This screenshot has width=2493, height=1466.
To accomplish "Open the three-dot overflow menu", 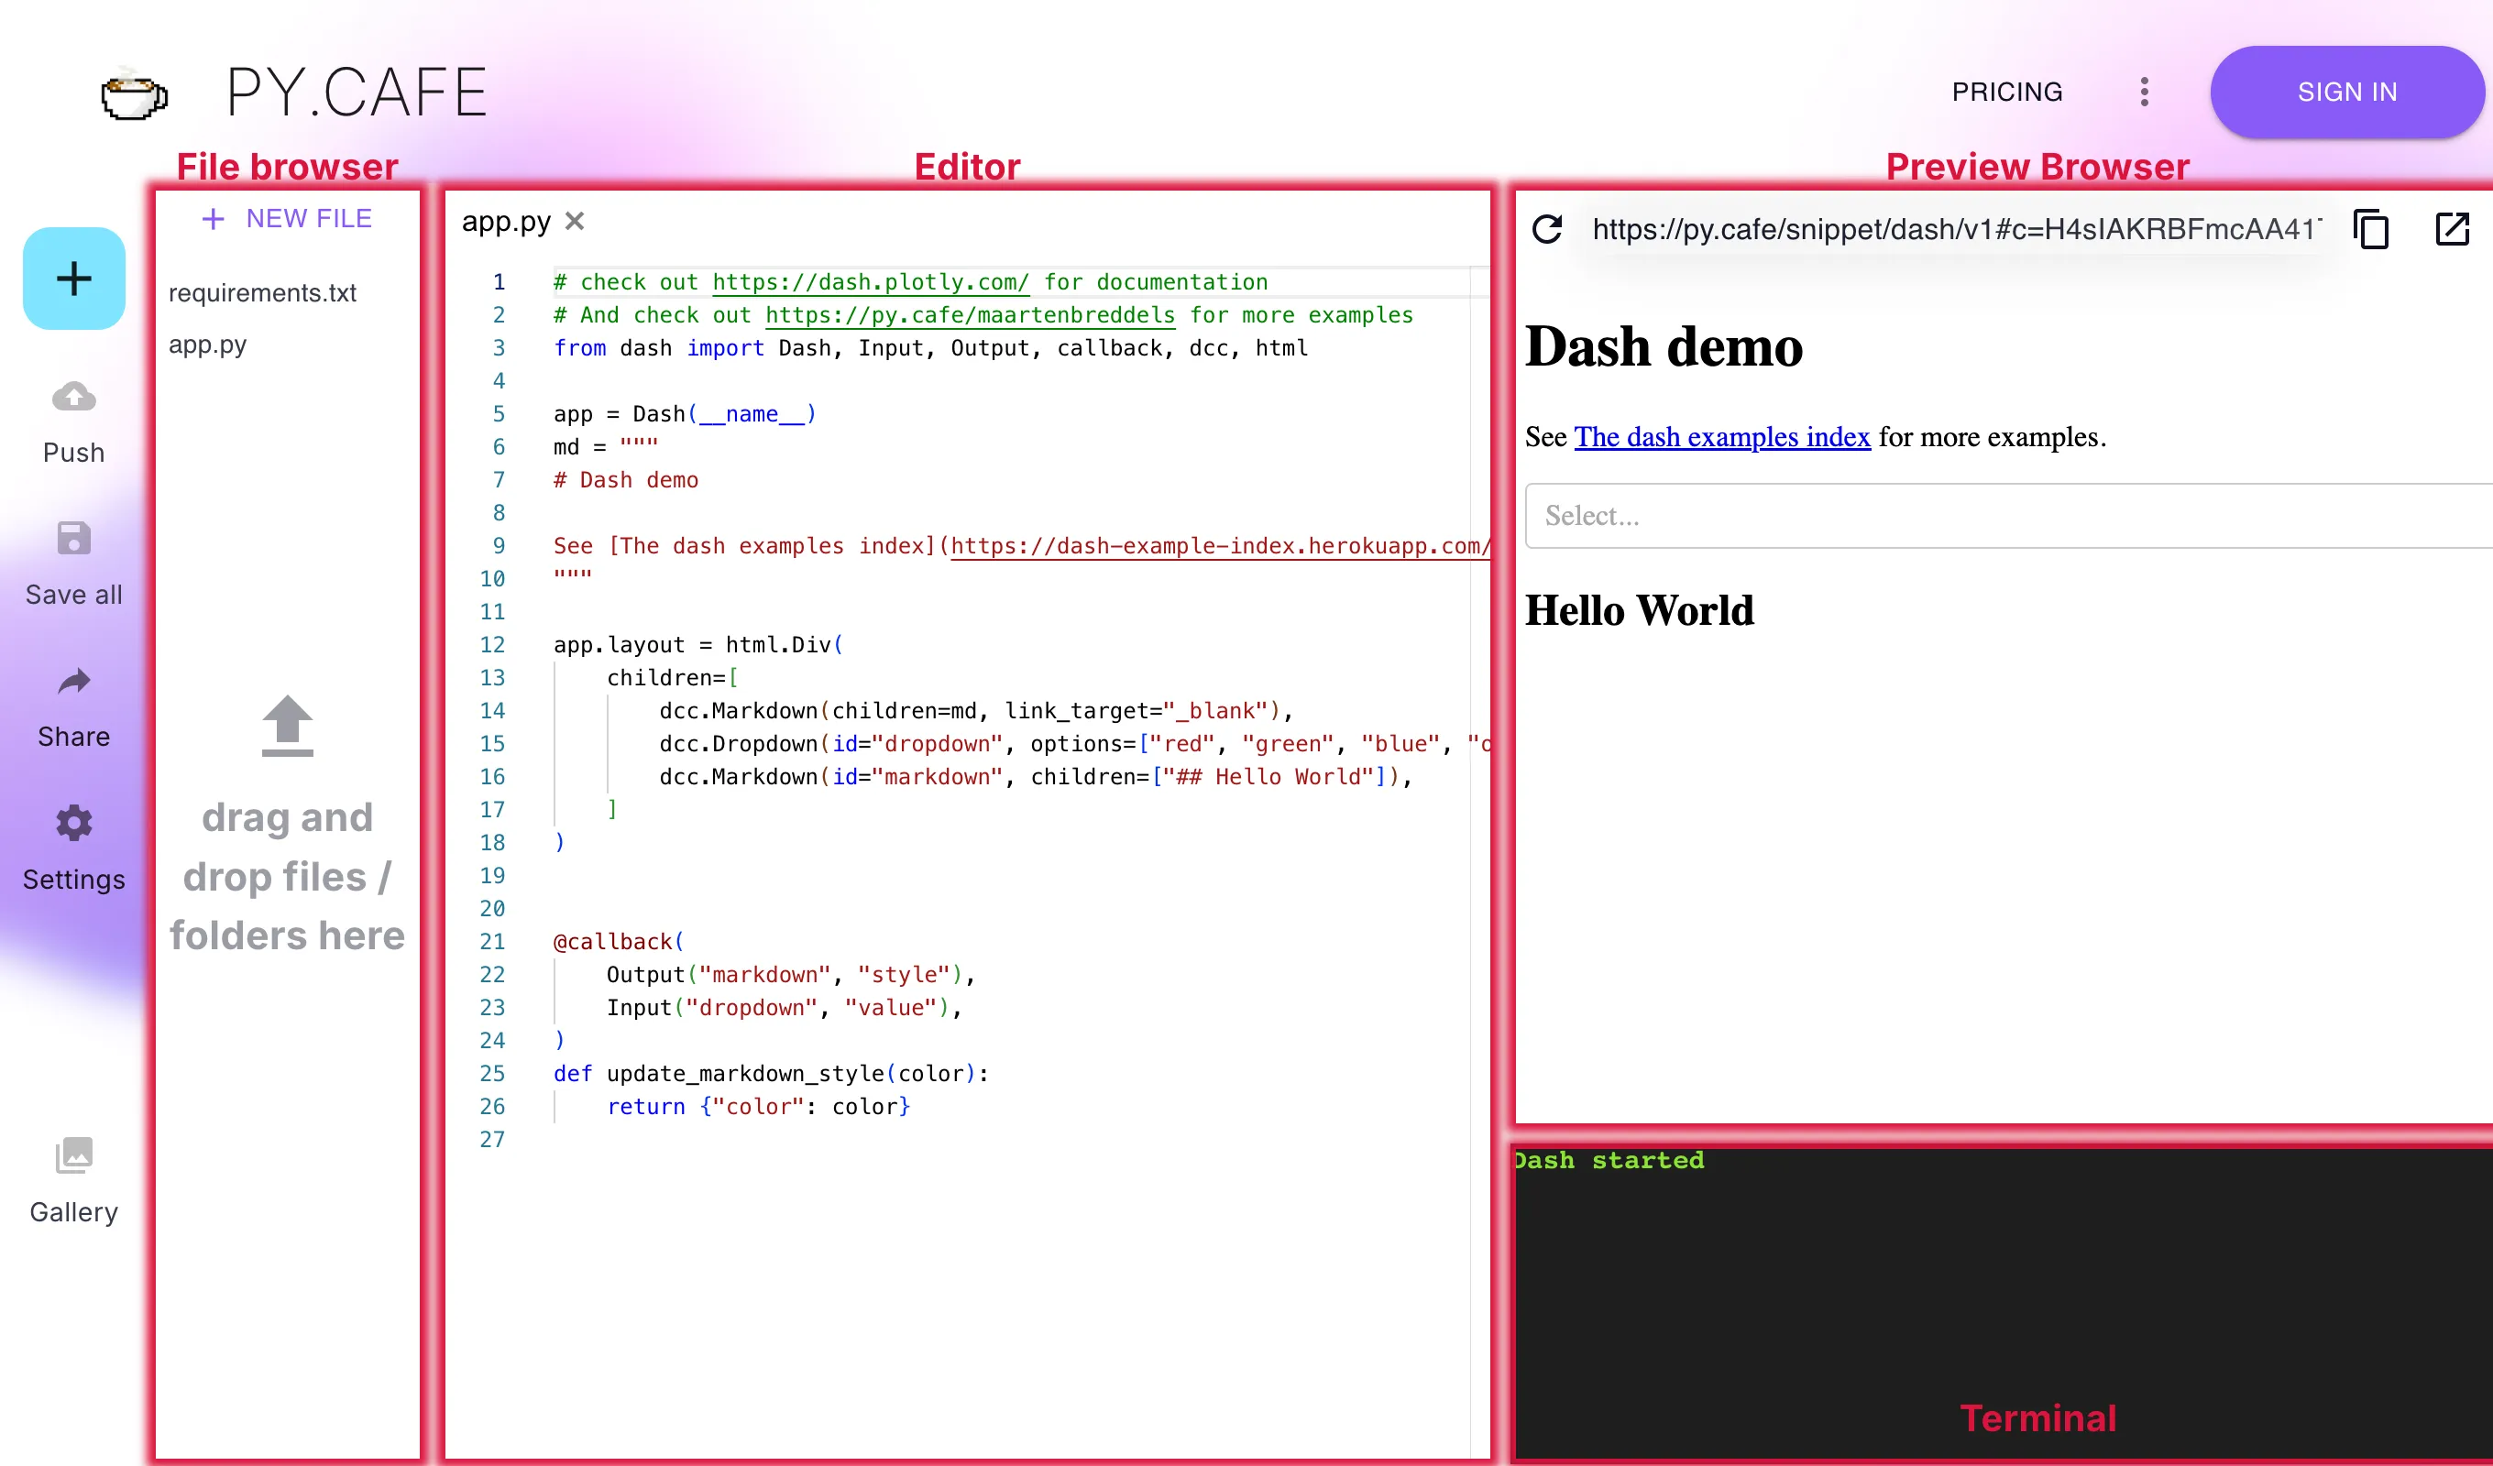I will (2144, 92).
